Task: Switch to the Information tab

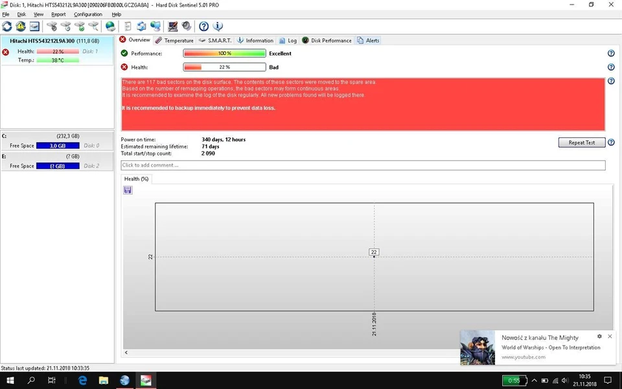Action: click(255, 40)
